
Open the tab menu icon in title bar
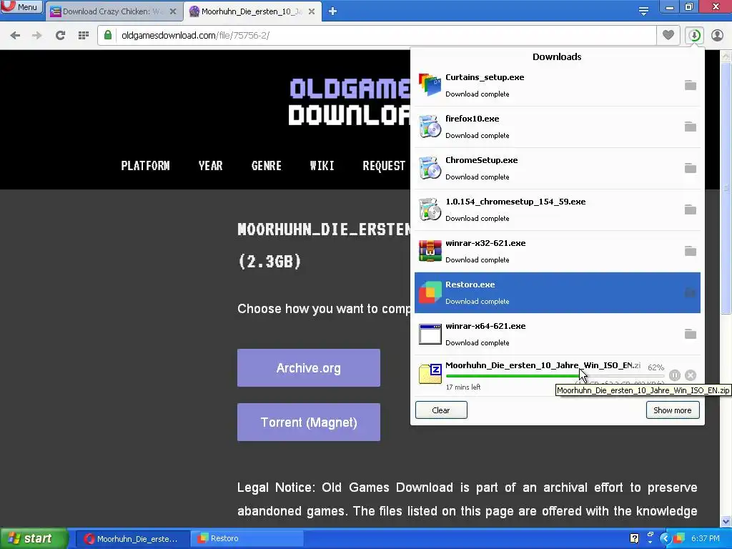click(x=643, y=11)
